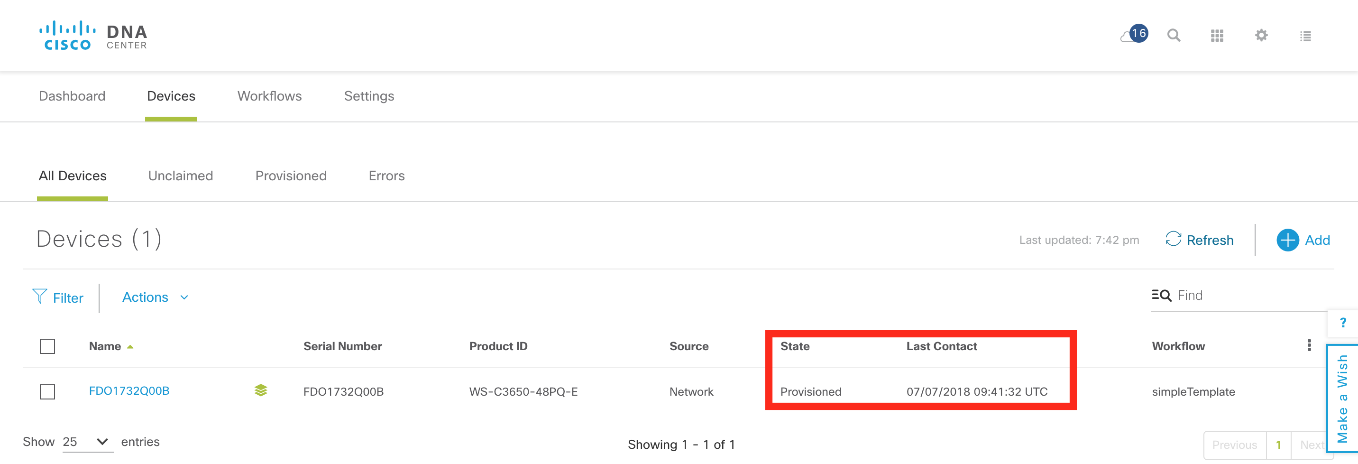The image size is (1358, 464).
Task: Open the list menu icon in header
Action: point(1305,36)
